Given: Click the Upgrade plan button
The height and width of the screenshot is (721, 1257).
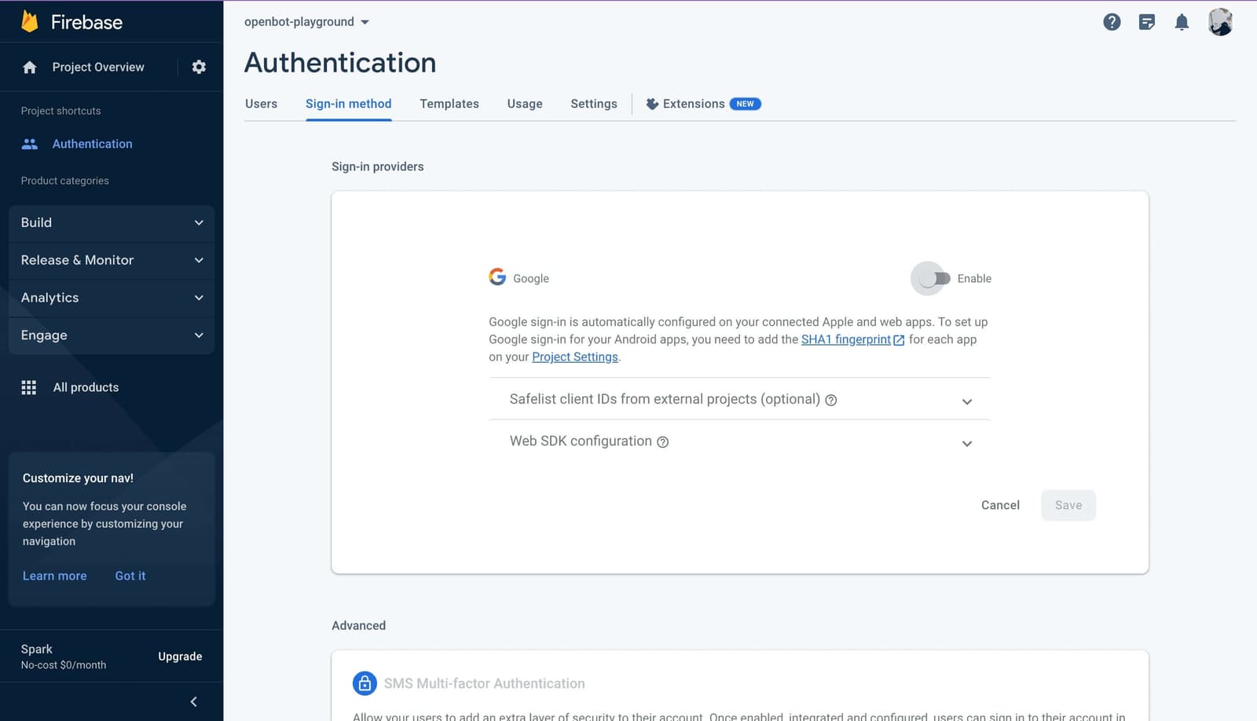Looking at the screenshot, I should pos(180,657).
